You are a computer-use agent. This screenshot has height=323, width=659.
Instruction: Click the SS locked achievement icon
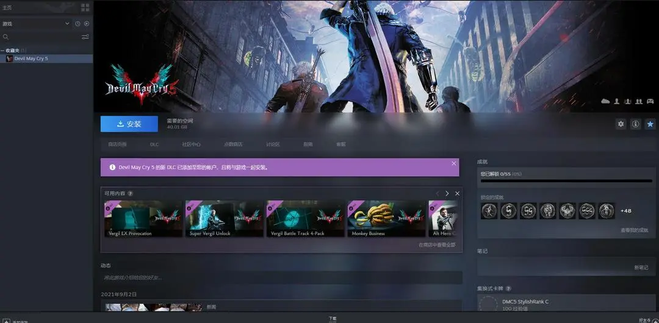click(528, 211)
